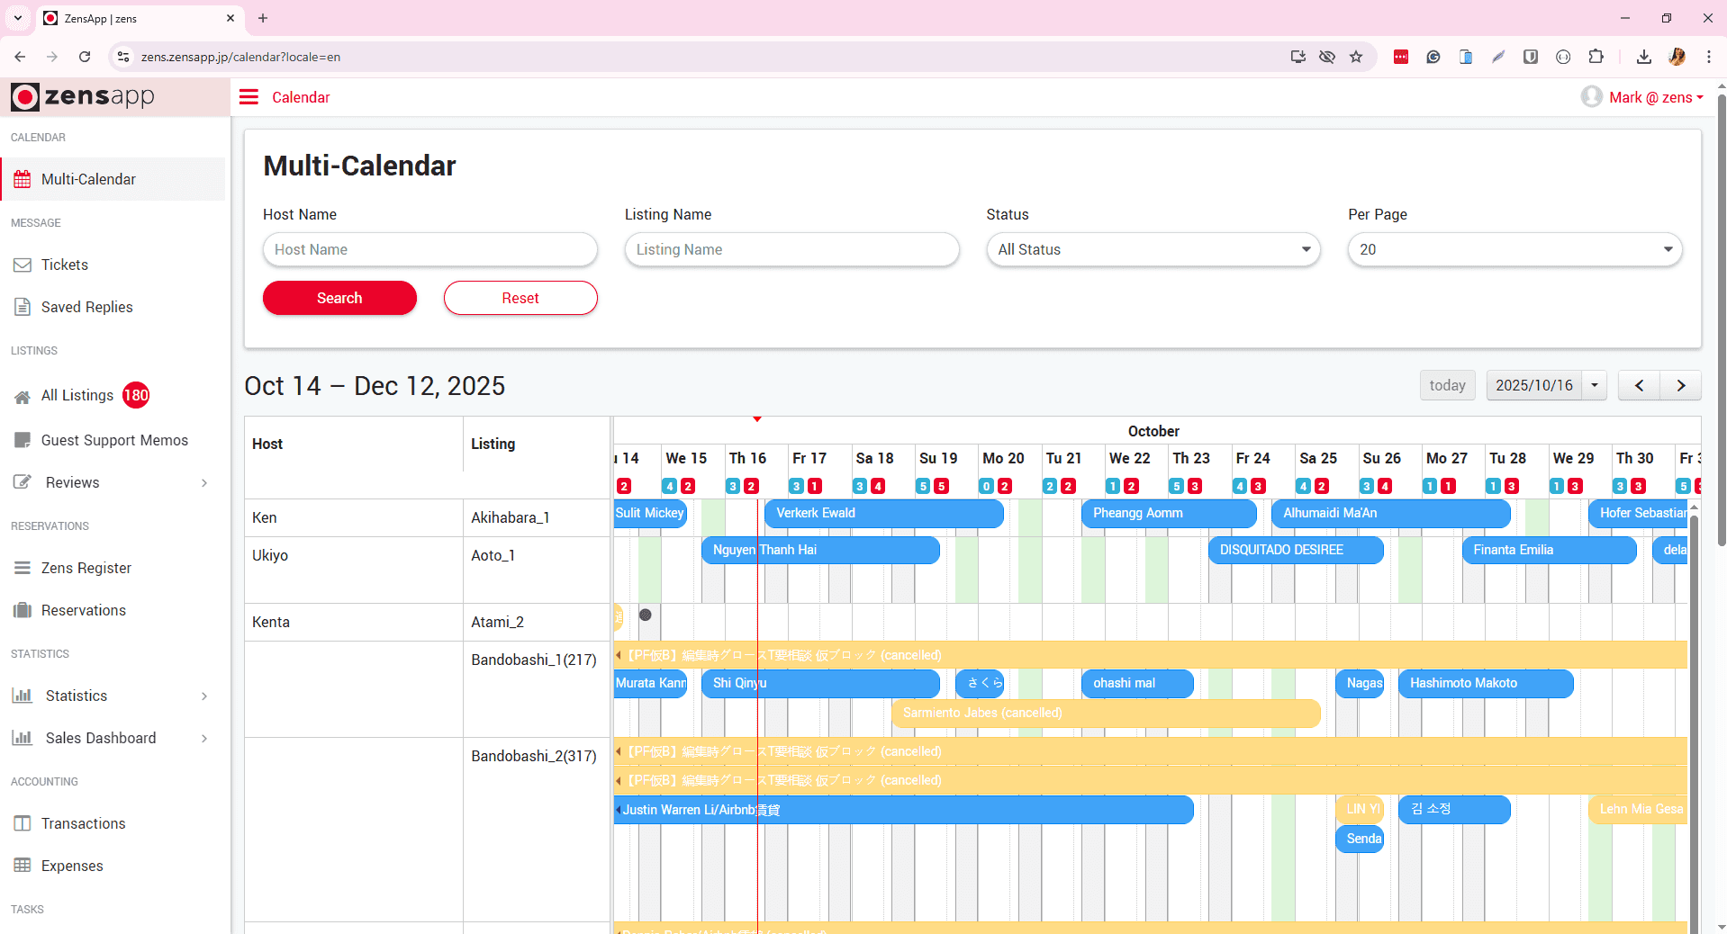Open All Listings page

(x=77, y=395)
